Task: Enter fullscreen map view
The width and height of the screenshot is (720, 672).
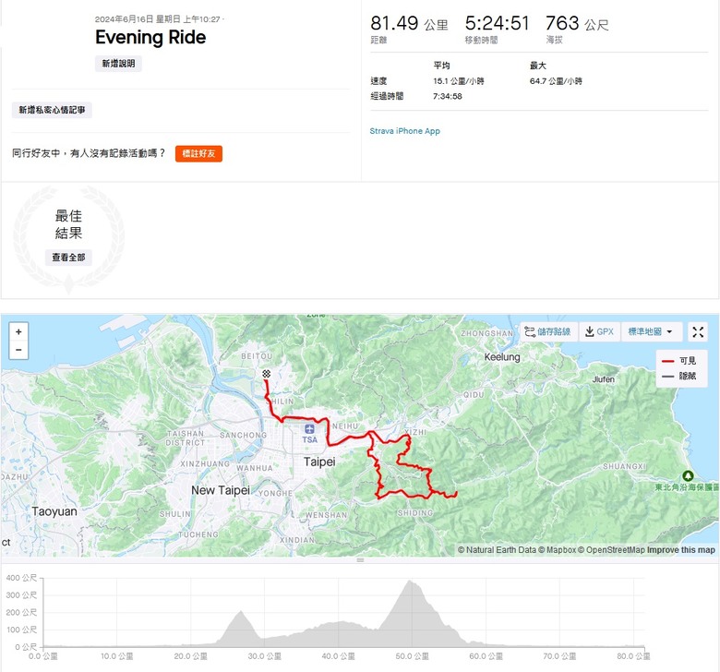Action: click(x=699, y=332)
